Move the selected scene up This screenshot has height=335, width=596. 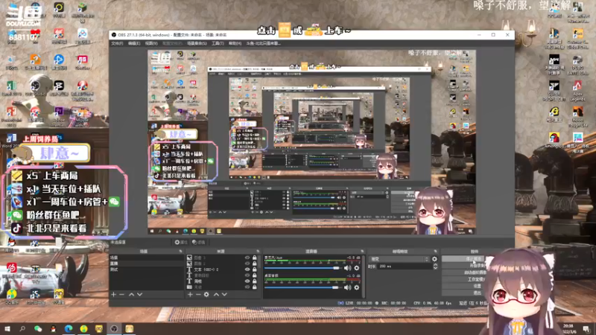131,294
